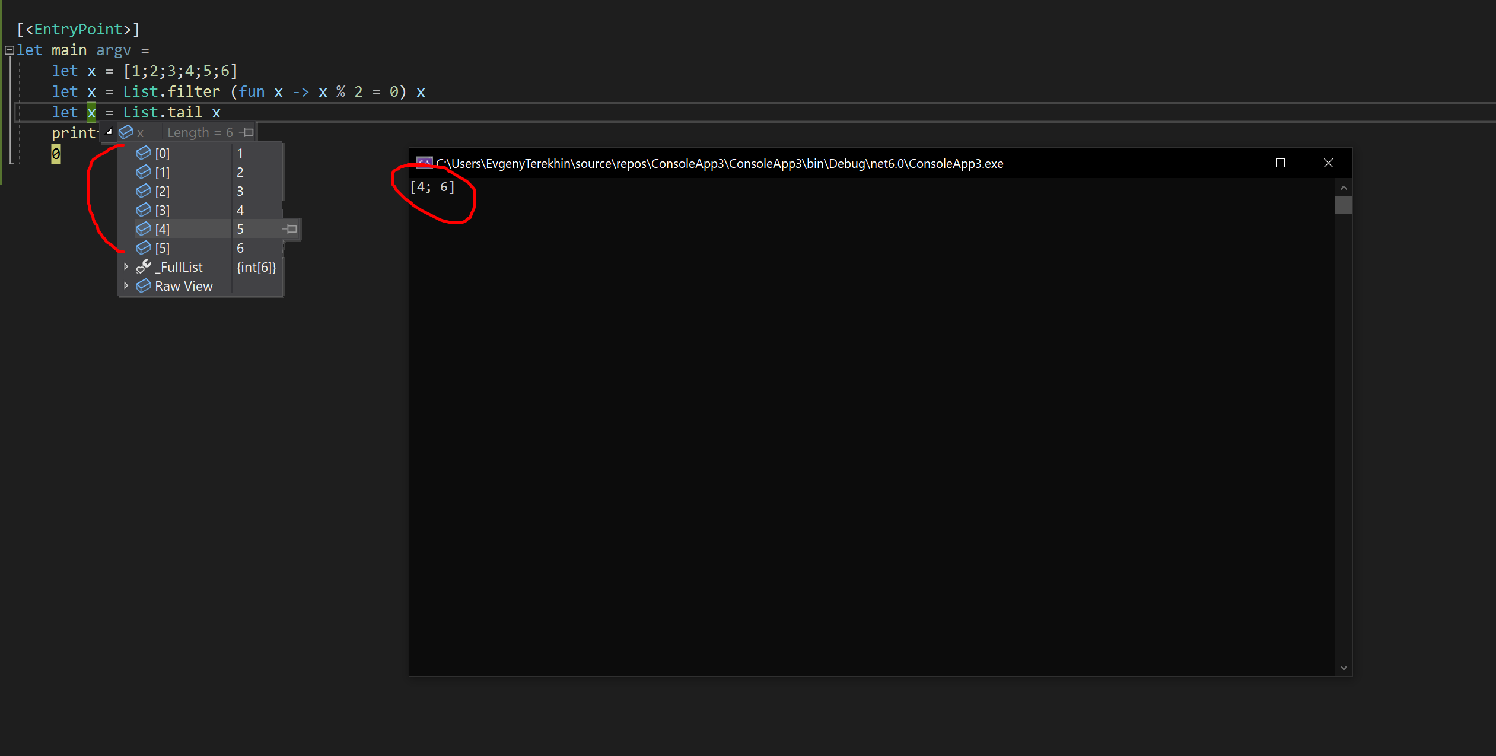Viewport: 1496px width, 756px height.
Task: Click the wrench icon next to _FullList
Action: point(142,266)
